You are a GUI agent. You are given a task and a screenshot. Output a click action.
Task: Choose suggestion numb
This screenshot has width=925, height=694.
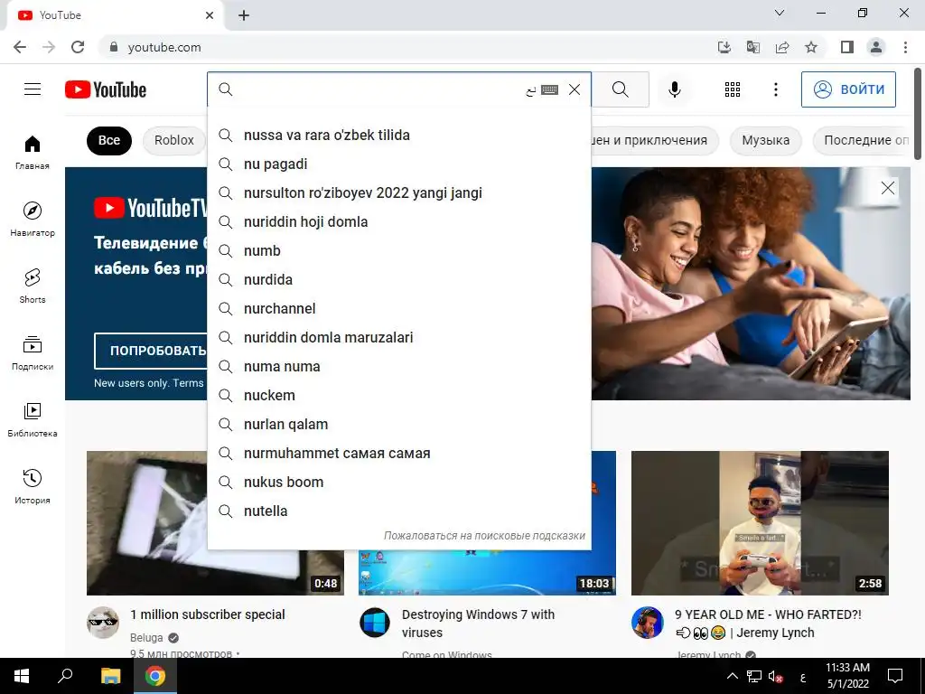pyautogui.click(x=398, y=251)
